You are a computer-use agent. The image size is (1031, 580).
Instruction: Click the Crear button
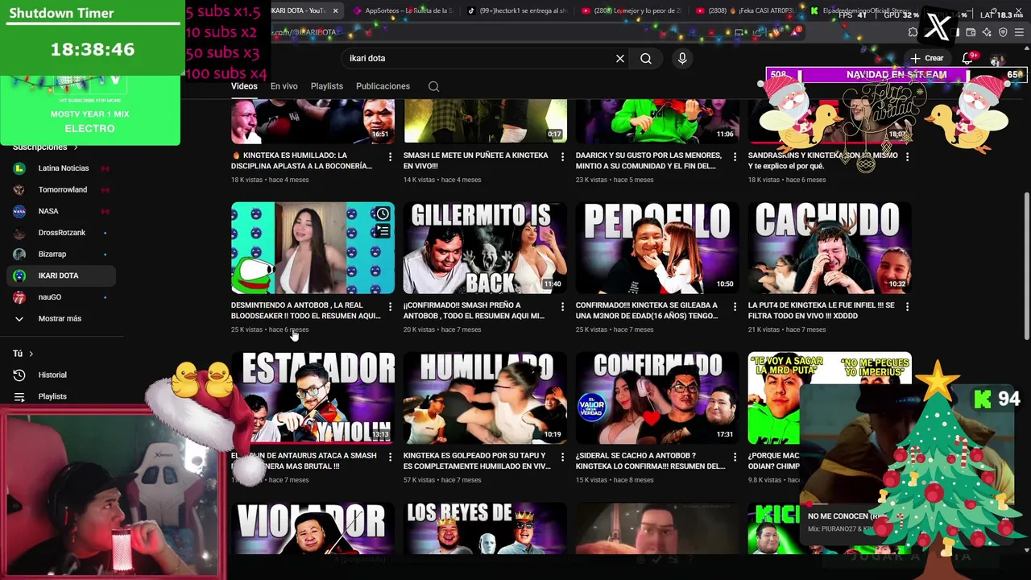pyautogui.click(x=927, y=59)
